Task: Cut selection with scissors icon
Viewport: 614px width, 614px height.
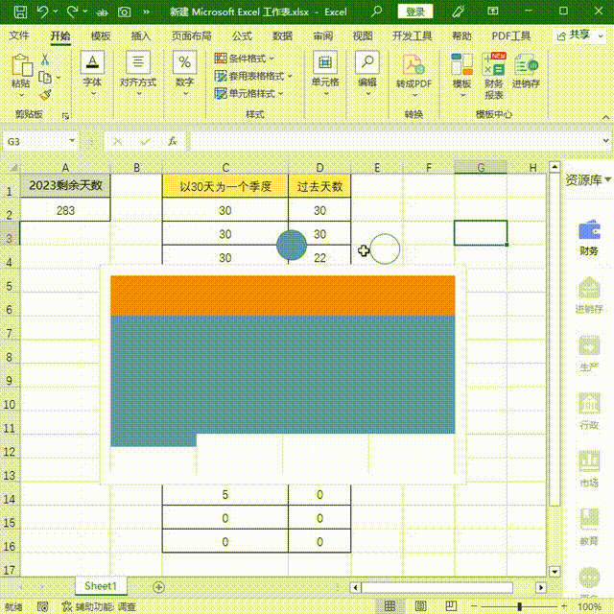Action: point(45,59)
